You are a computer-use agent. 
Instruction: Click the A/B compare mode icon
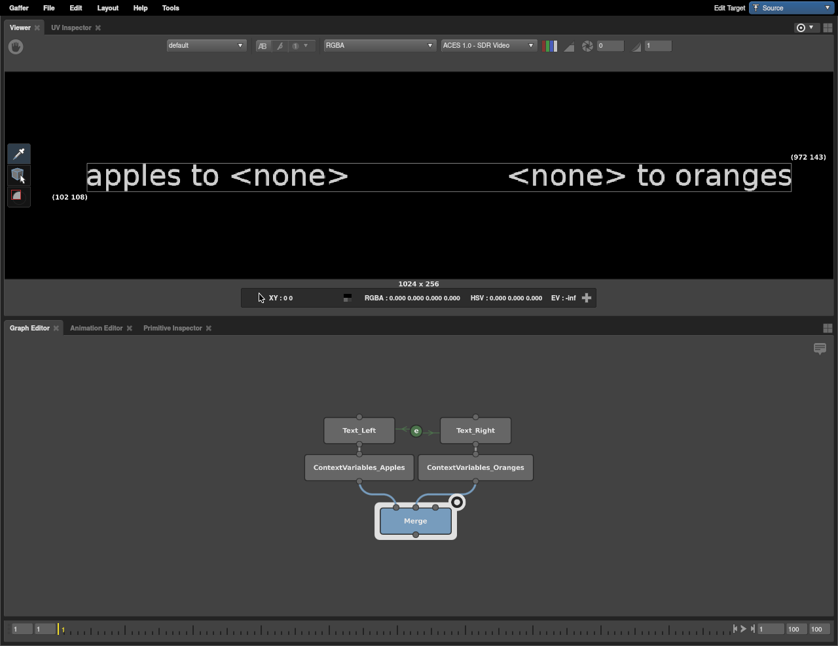pos(263,46)
